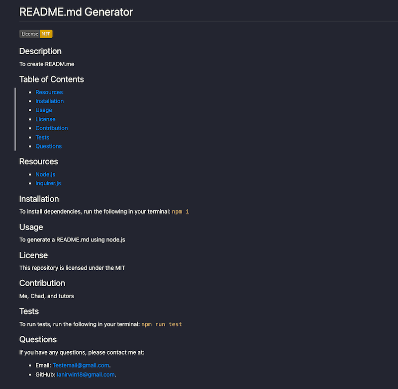Open the lanirwin18@gmail.com GitHub link
398x389 pixels.
pyautogui.click(x=86, y=375)
